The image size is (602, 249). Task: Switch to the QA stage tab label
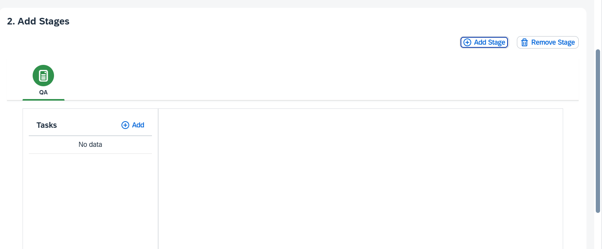coord(43,92)
